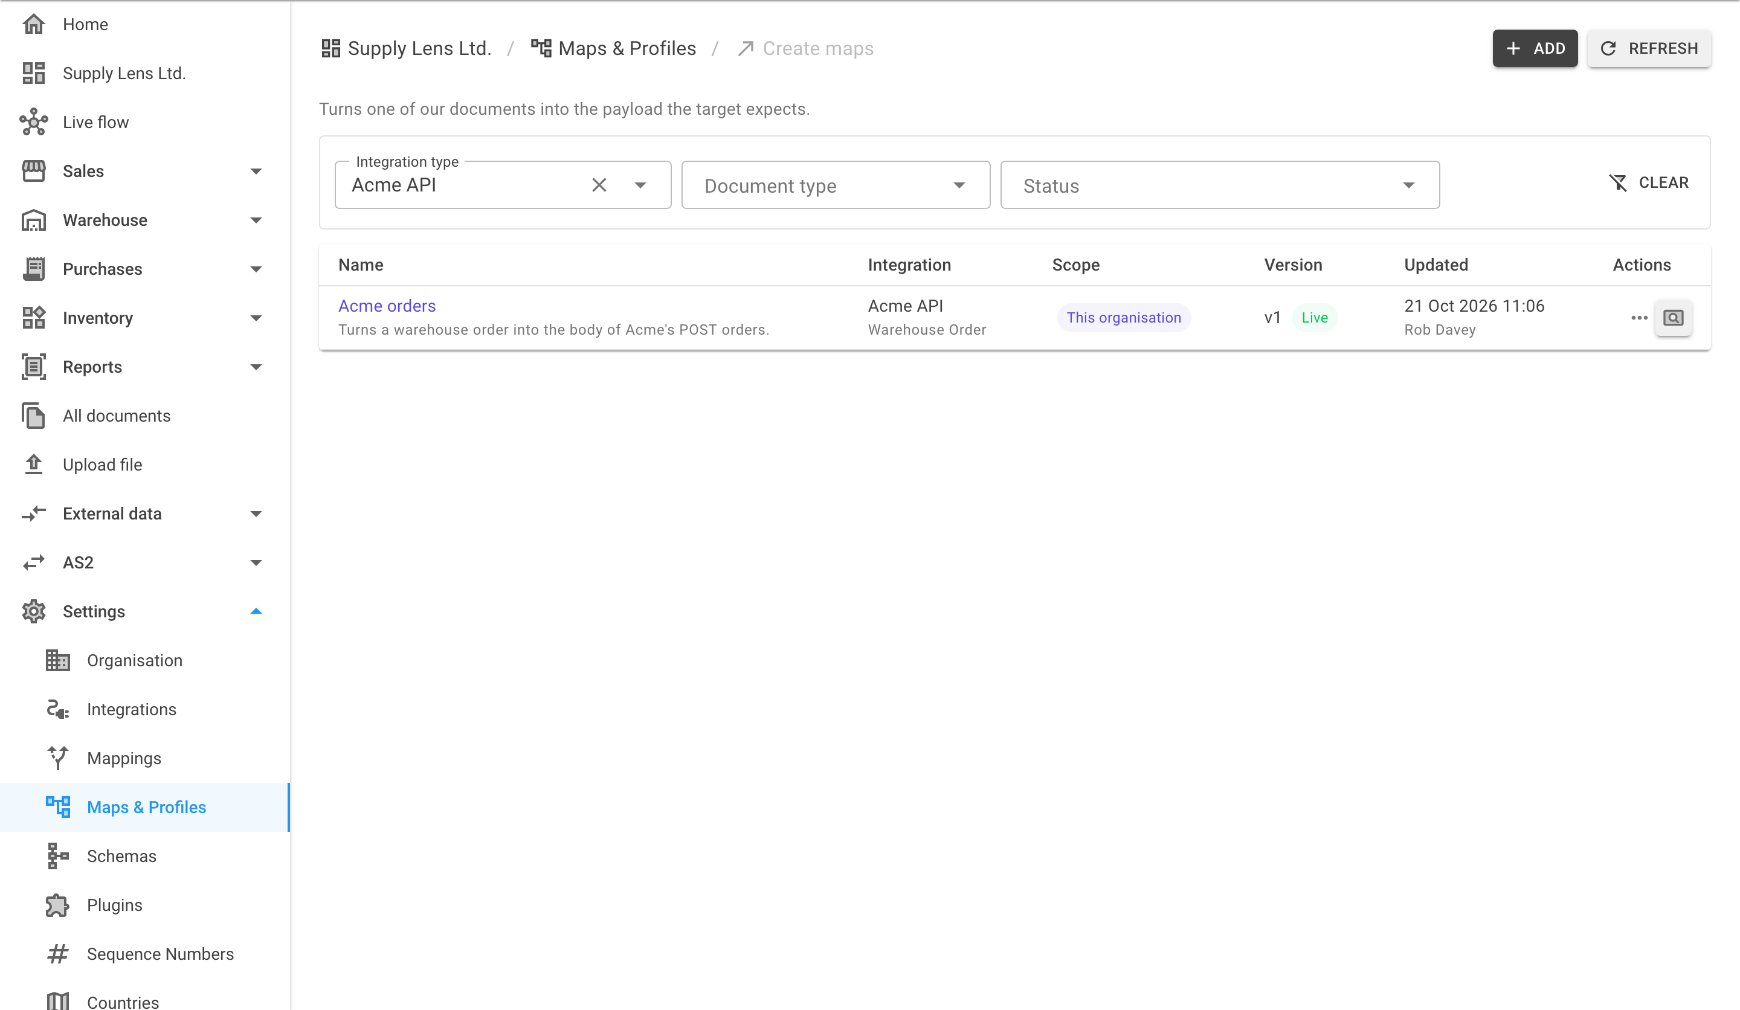The width and height of the screenshot is (1740, 1010).
Task: Open the Home sidebar item
Action: pos(144,24)
